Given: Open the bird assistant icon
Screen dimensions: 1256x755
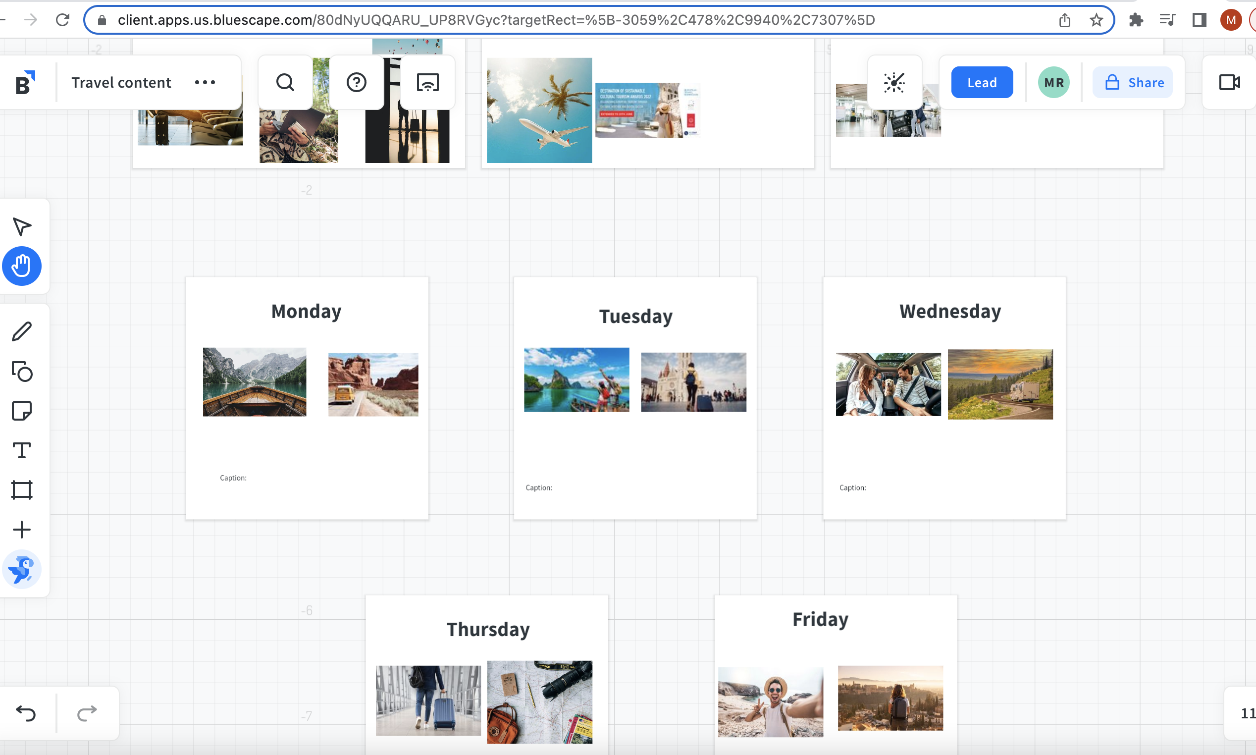Looking at the screenshot, I should click(x=22, y=569).
